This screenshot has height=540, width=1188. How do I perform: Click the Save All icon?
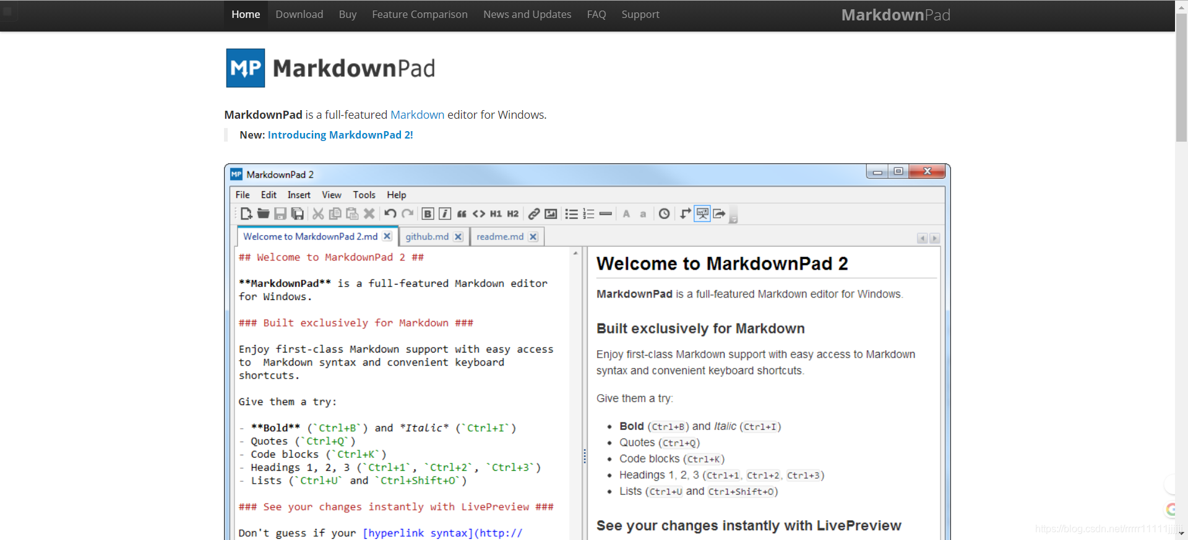pyautogui.click(x=298, y=214)
